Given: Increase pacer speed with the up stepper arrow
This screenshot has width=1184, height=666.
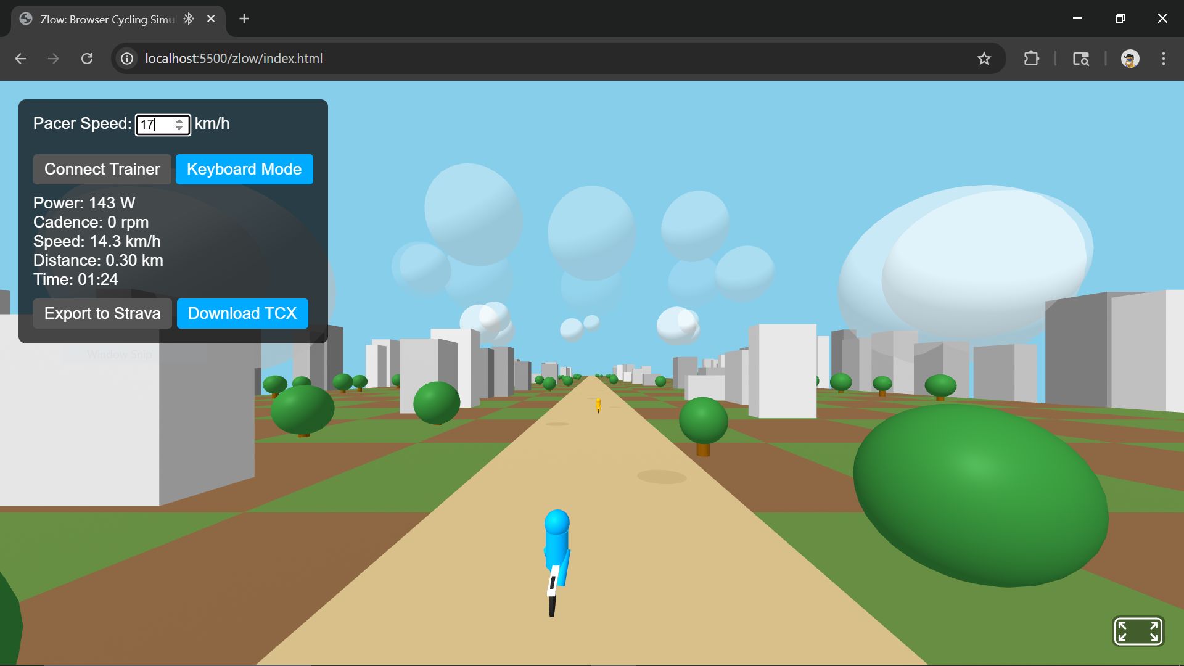Looking at the screenshot, I should point(179,120).
